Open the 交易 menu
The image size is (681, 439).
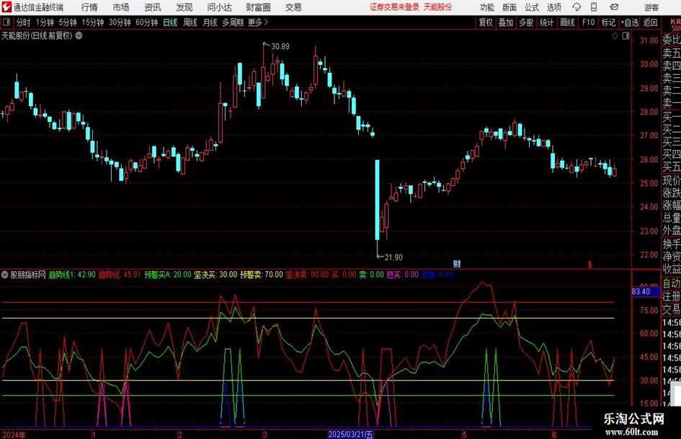coord(293,7)
